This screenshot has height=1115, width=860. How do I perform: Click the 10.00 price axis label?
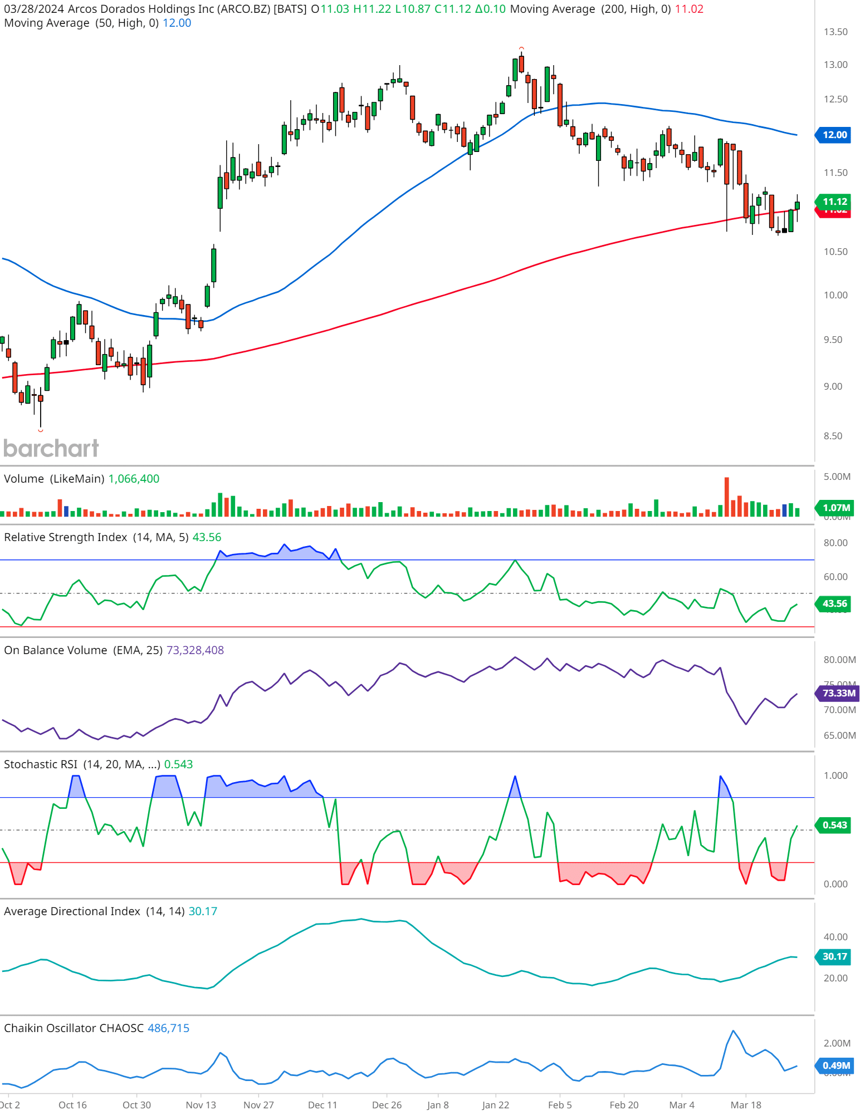(835, 295)
